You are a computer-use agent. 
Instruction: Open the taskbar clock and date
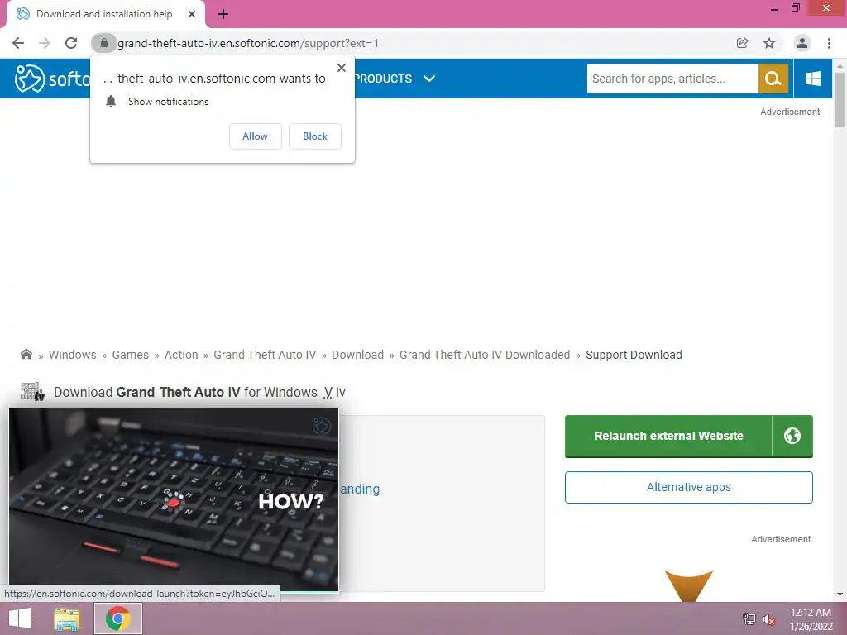coord(811,619)
